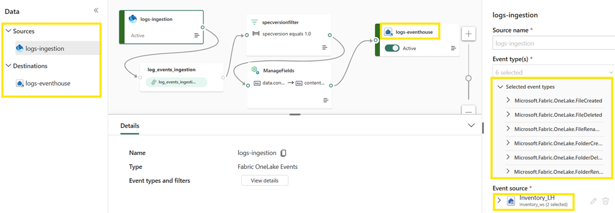Click the stream icon in log_events_ingestion pill

153,82
